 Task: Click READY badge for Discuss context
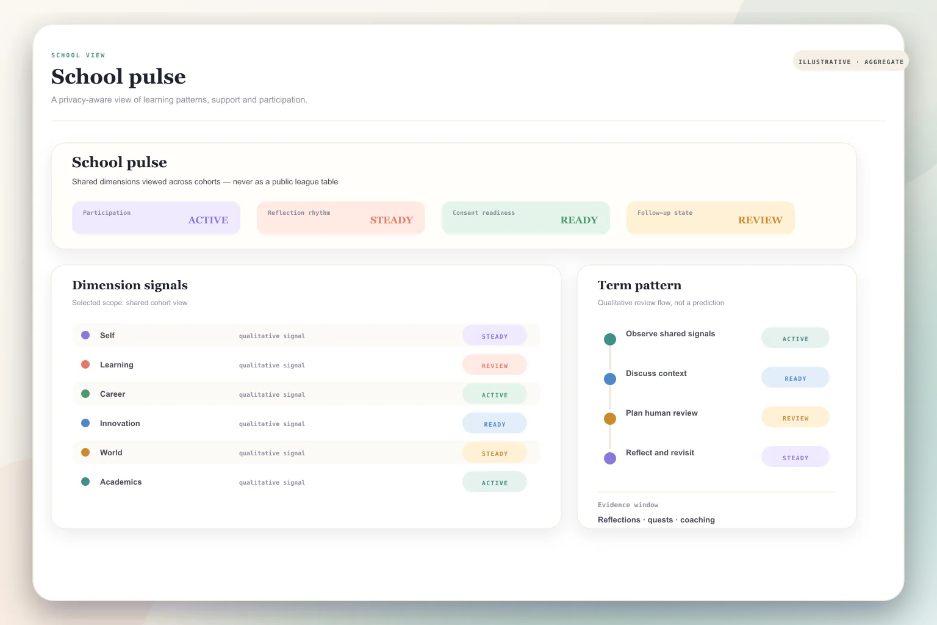point(795,378)
